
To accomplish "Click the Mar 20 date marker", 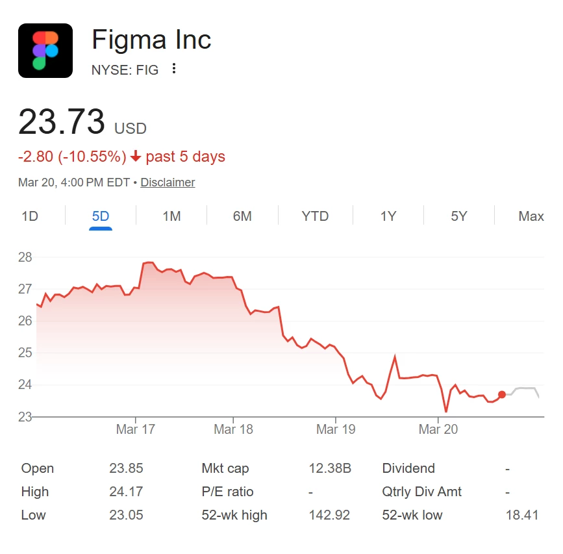I will (x=438, y=429).
